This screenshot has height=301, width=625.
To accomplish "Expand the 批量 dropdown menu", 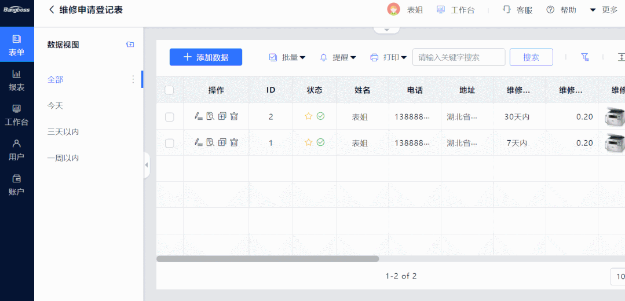I will point(288,57).
